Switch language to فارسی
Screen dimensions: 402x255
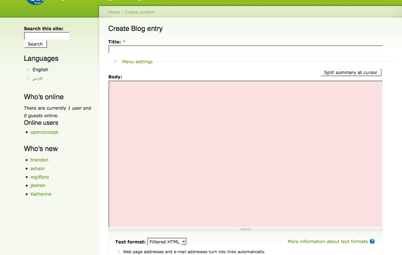(37, 78)
